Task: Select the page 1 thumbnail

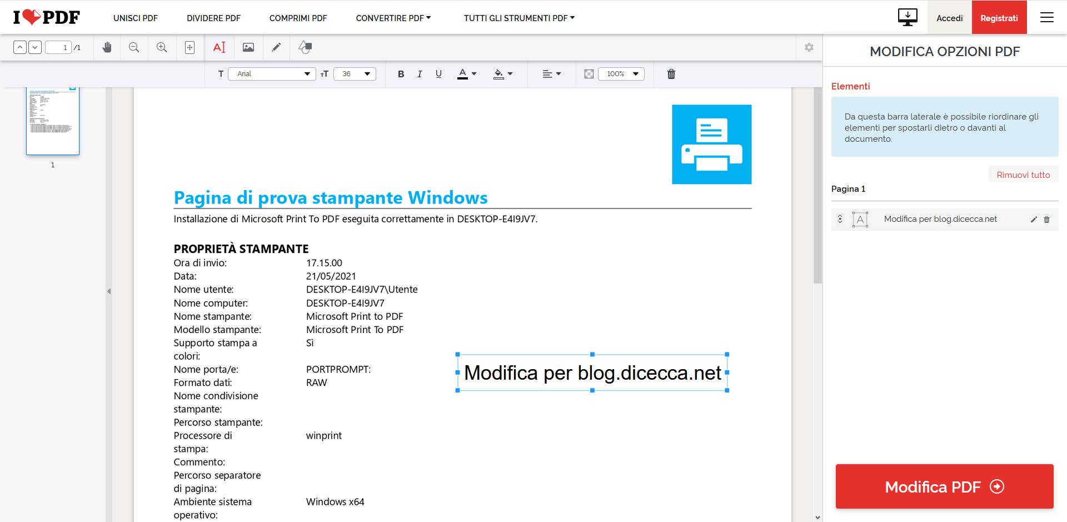Action: click(x=52, y=121)
